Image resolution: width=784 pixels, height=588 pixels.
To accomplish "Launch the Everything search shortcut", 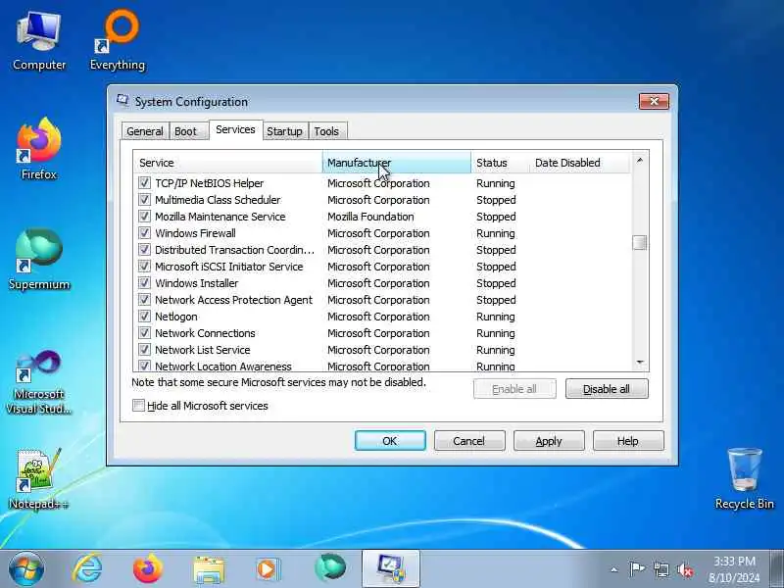I will coord(118,41).
